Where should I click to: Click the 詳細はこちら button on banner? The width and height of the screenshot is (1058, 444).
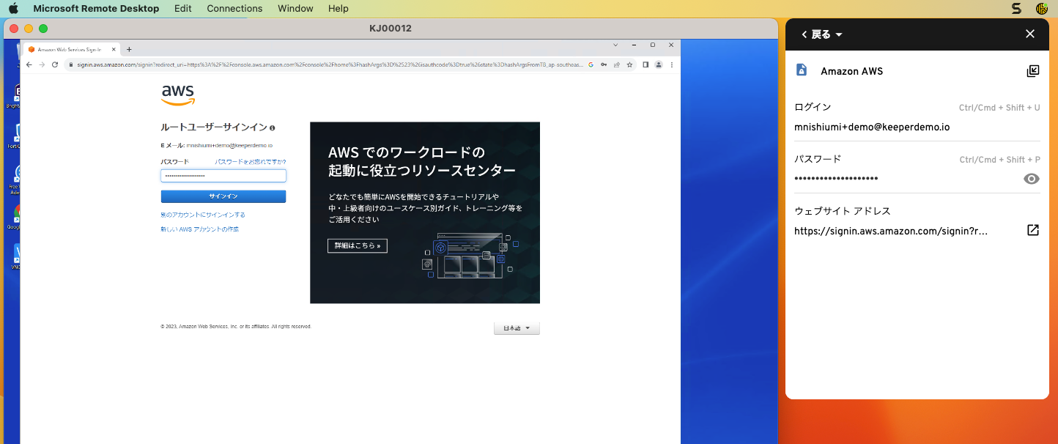(357, 245)
